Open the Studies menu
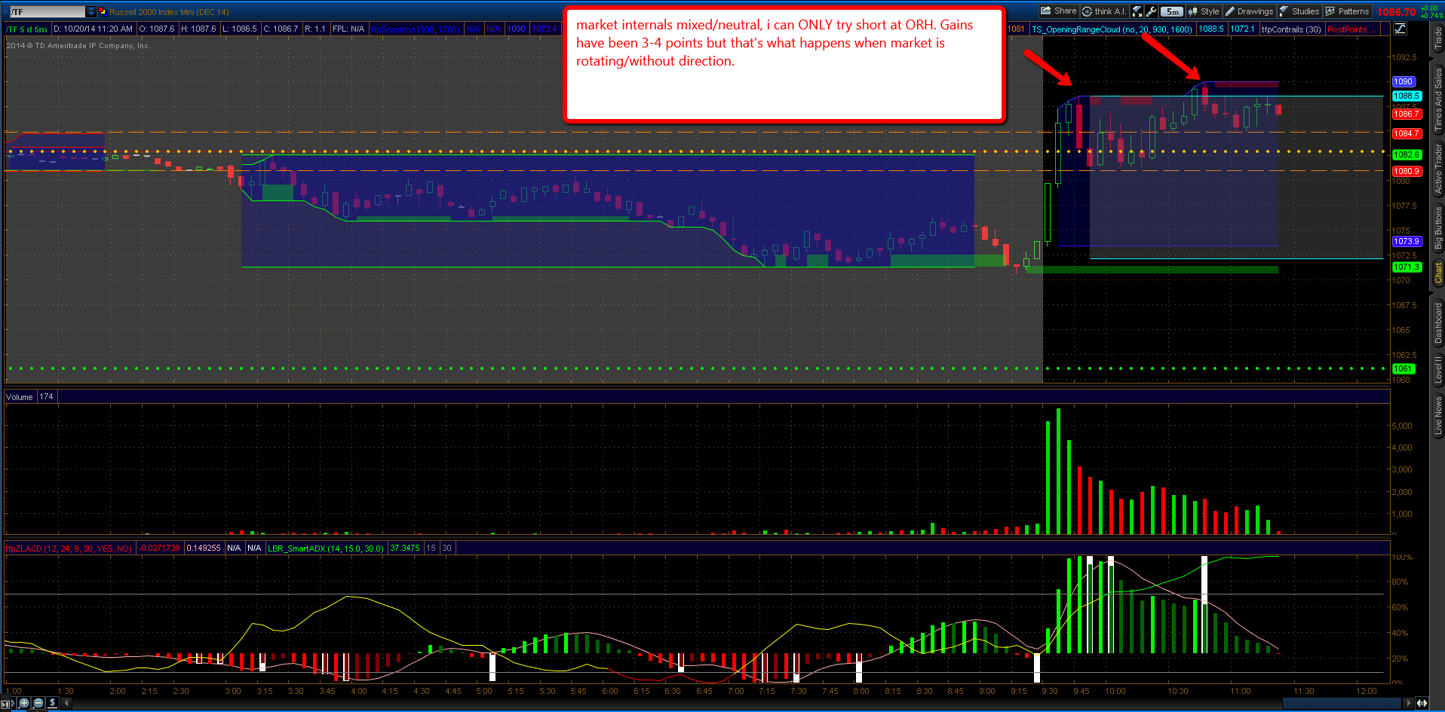Image resolution: width=1445 pixels, height=712 pixels. click(x=1299, y=11)
